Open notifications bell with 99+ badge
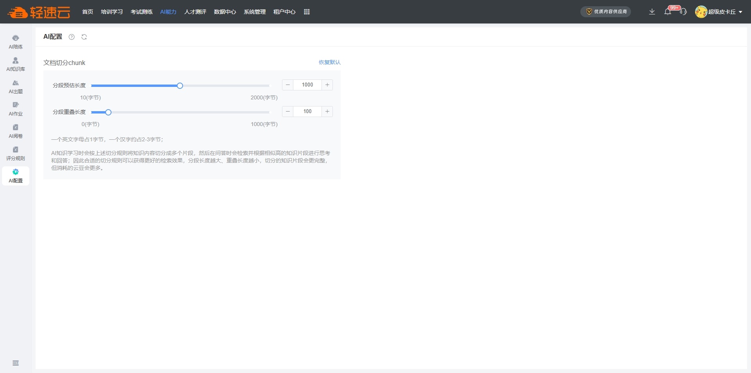 click(x=668, y=12)
